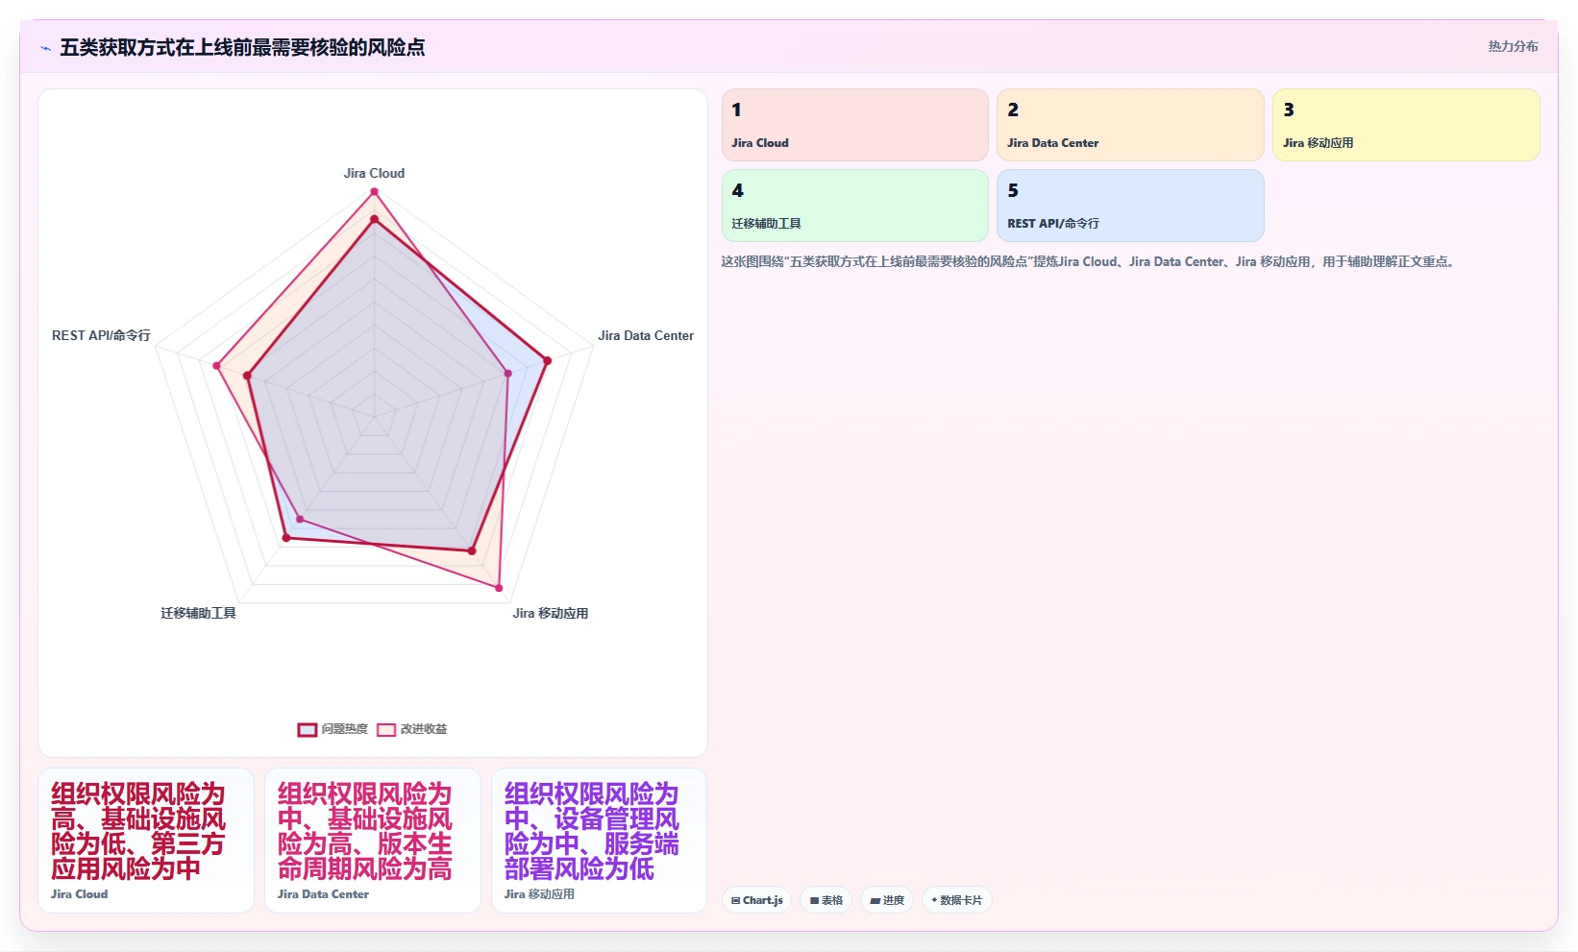This screenshot has width=1578, height=952.
Task: Open card 3 Jira 移动应用
Action: click(x=1406, y=125)
